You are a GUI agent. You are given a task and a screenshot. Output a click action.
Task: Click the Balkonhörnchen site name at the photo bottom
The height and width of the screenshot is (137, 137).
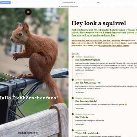click(28, 133)
